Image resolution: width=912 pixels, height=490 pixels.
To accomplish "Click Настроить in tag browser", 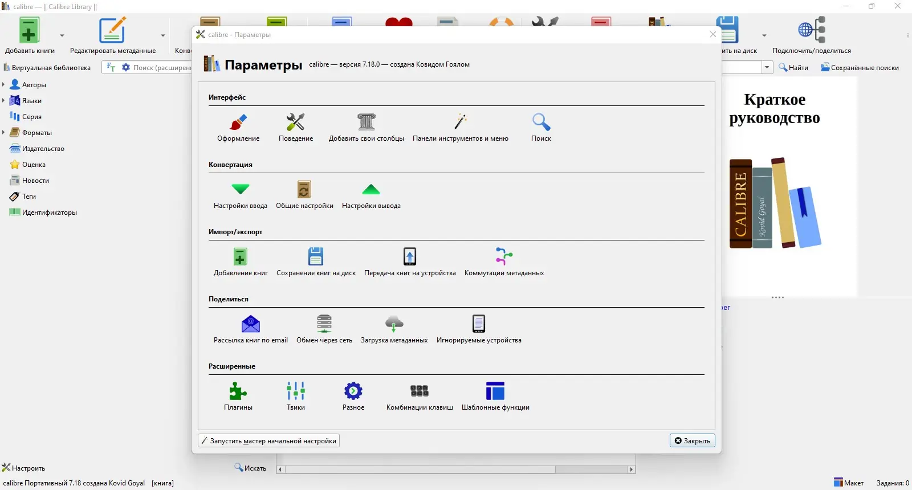I will coord(23,468).
